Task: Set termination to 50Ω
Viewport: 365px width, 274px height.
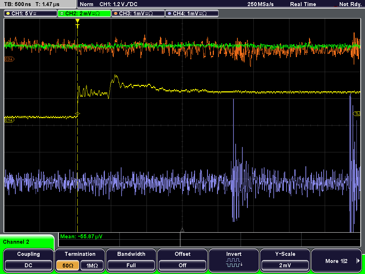Action: (68, 265)
